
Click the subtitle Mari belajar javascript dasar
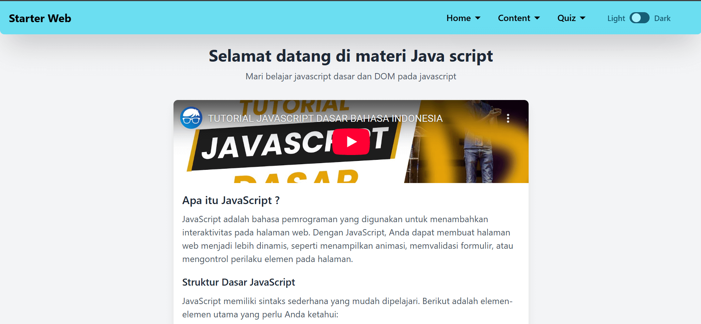pyautogui.click(x=351, y=76)
